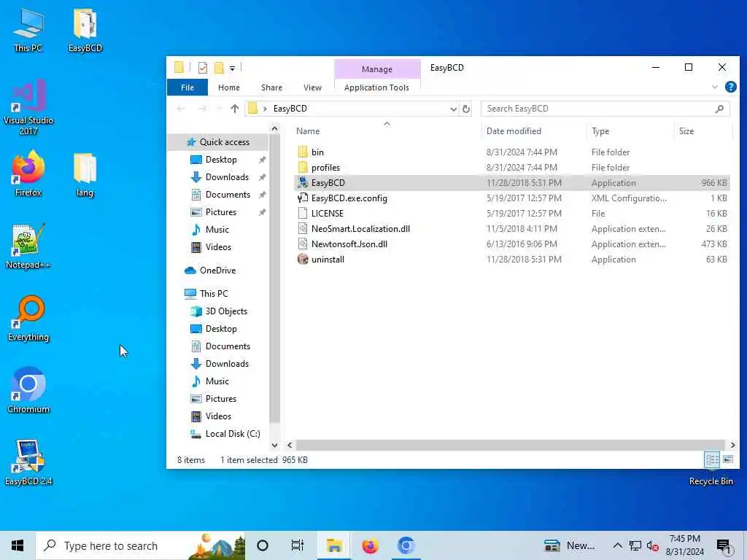This screenshot has height=560, width=747.
Task: Open the View ribbon tab
Action: point(312,87)
